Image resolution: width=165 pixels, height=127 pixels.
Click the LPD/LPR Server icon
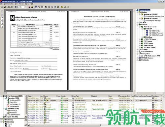(142, 39)
